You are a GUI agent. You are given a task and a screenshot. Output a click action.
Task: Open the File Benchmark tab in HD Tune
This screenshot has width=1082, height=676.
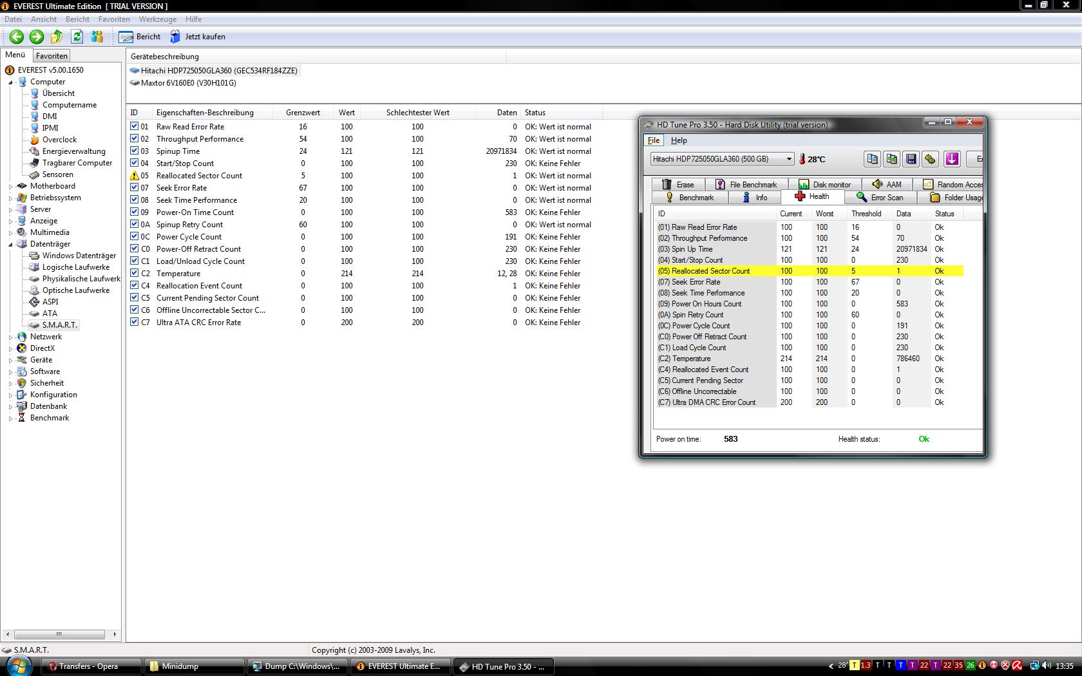pyautogui.click(x=746, y=185)
